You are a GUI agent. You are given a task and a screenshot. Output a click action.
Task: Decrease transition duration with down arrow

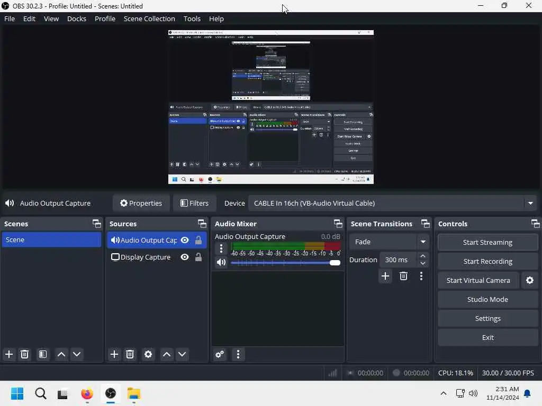click(423, 263)
